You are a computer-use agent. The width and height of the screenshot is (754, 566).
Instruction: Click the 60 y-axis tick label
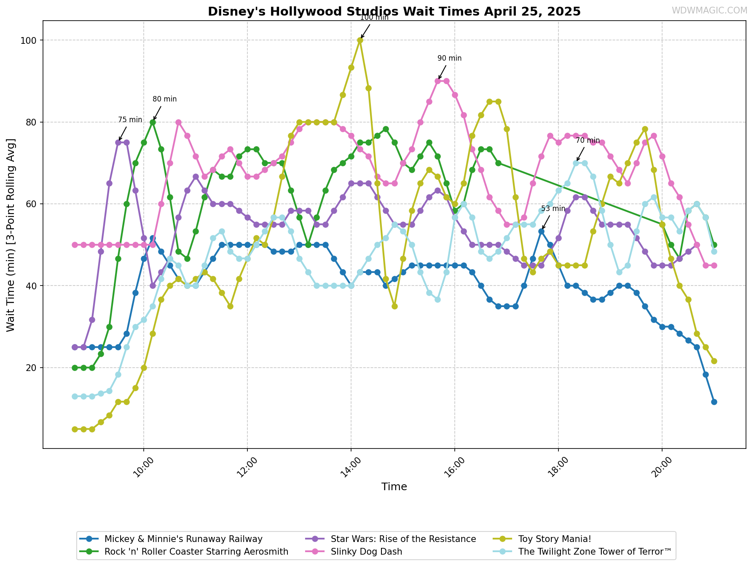[32, 204]
